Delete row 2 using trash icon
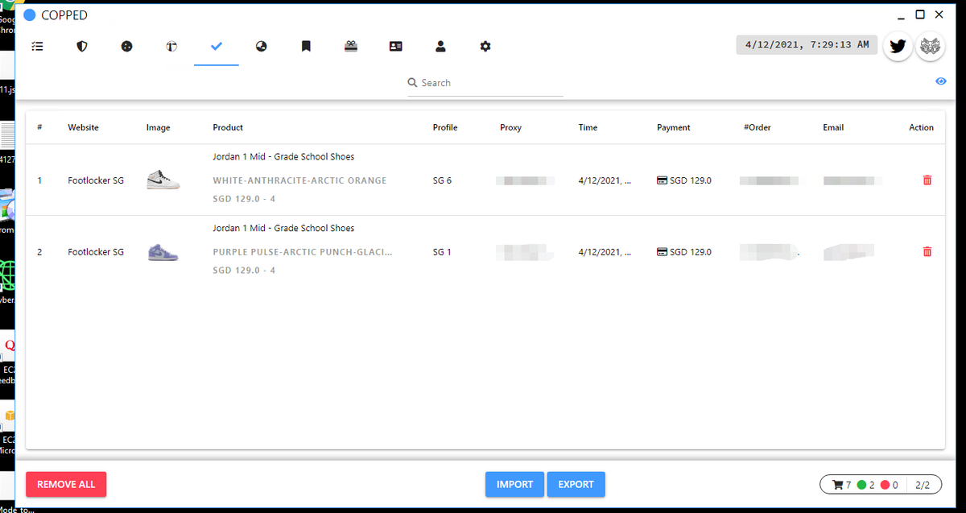This screenshot has height=513, width=966. (927, 252)
